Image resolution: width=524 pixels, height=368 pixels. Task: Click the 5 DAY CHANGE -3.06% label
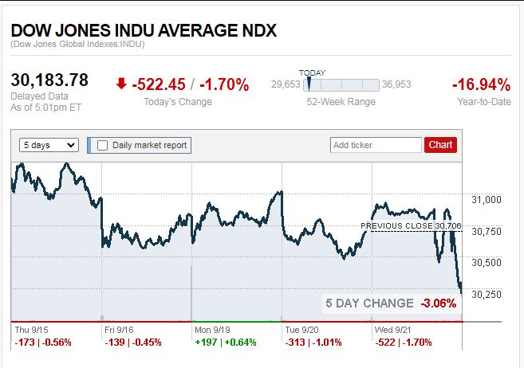click(390, 303)
